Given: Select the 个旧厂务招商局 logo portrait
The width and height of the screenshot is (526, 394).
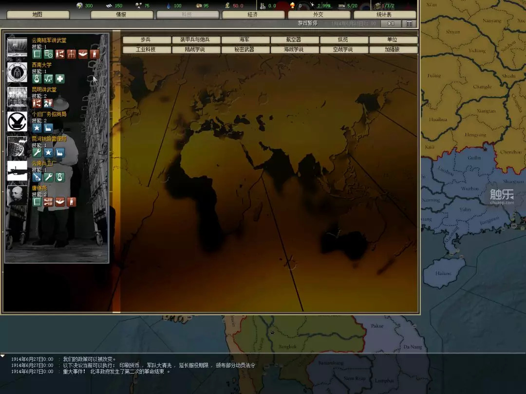Looking at the screenshot, I should 17,122.
